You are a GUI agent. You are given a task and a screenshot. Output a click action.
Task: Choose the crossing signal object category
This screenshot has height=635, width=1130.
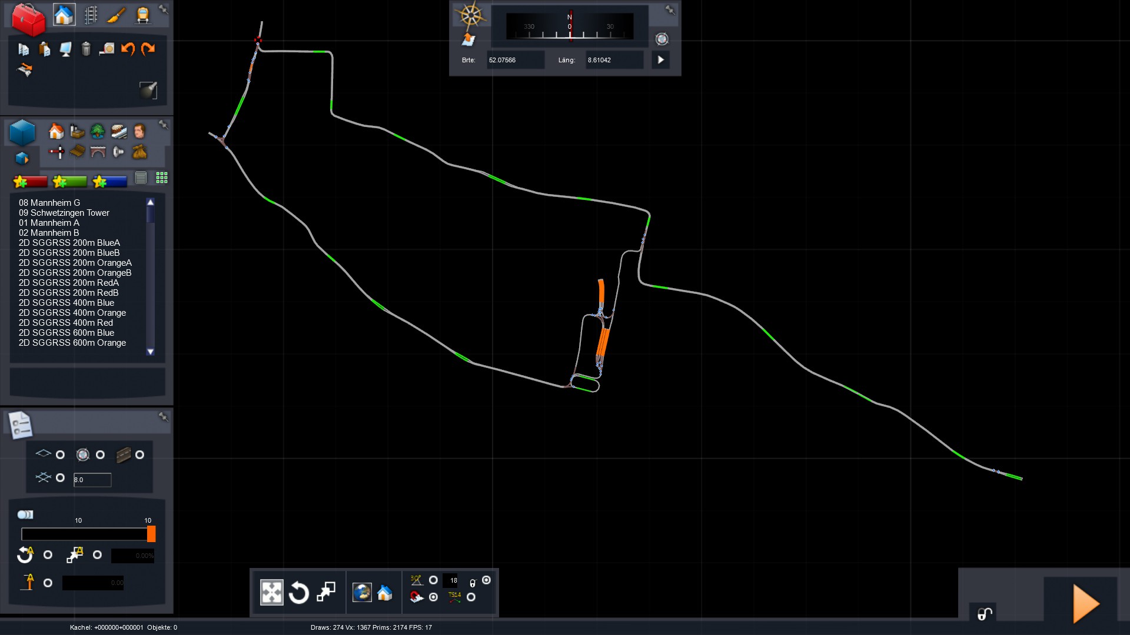(x=56, y=152)
